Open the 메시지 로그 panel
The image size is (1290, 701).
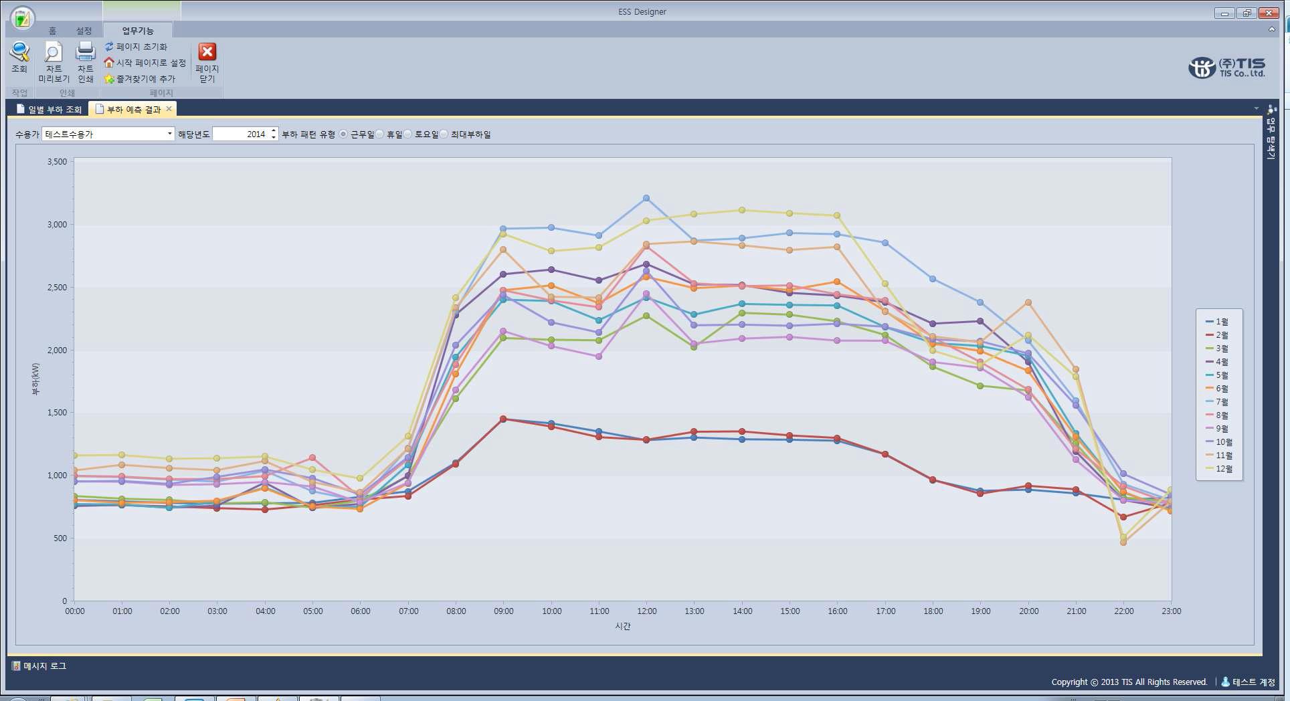(39, 666)
